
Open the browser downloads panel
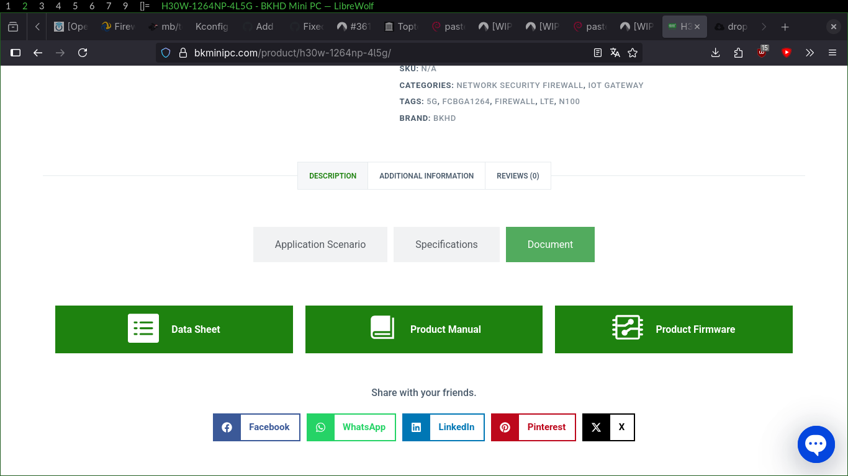[715, 53]
